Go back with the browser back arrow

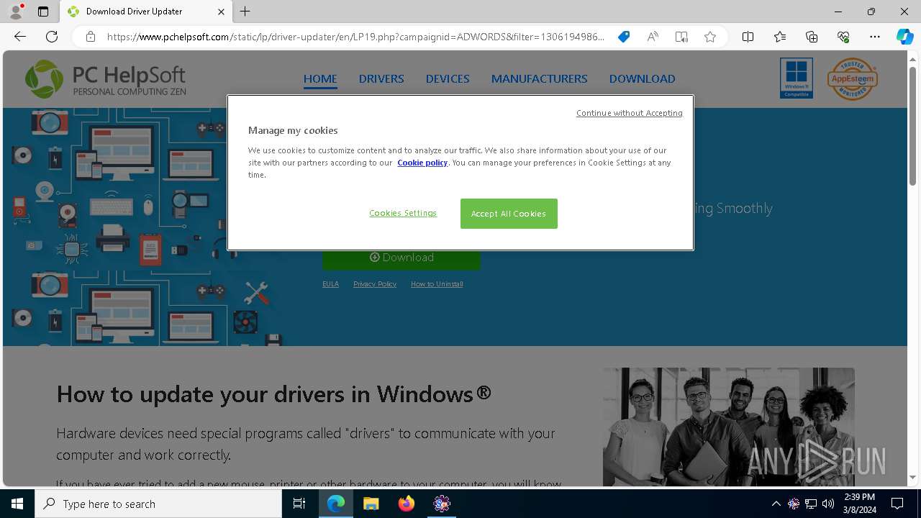(20, 37)
